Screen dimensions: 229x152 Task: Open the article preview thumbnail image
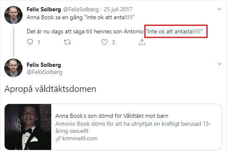(x=28, y=127)
